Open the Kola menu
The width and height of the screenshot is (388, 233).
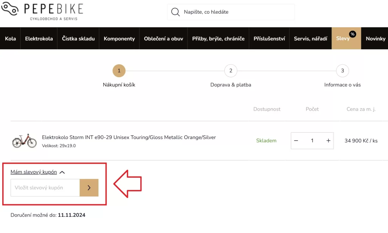pos(10,39)
